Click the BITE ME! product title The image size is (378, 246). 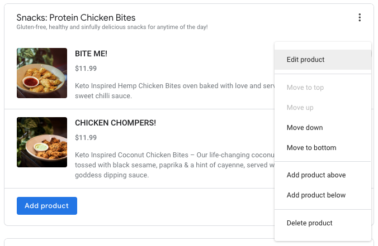91,54
